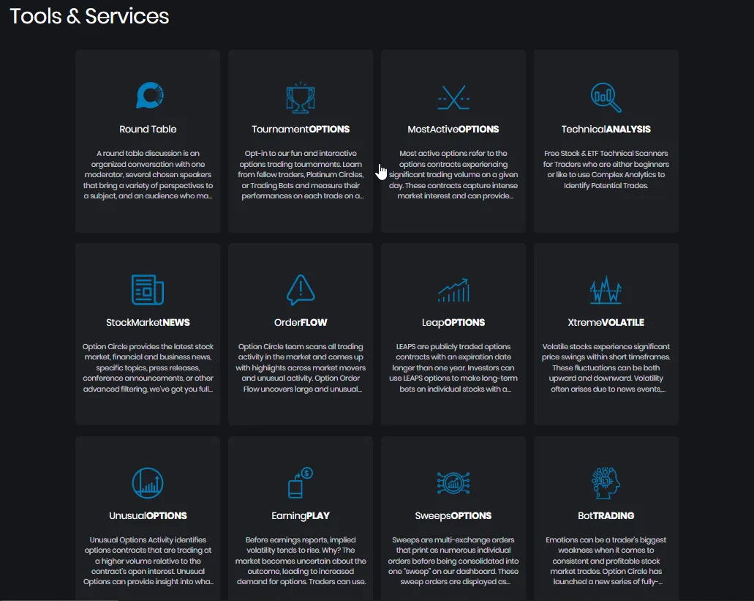Click the UnusualOPTIONS circular chart icon
This screenshot has height=601, width=754.
148,483
